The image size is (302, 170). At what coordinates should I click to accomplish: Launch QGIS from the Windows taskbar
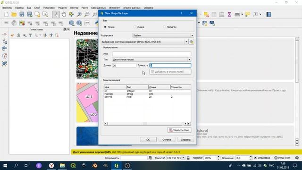click(73, 166)
